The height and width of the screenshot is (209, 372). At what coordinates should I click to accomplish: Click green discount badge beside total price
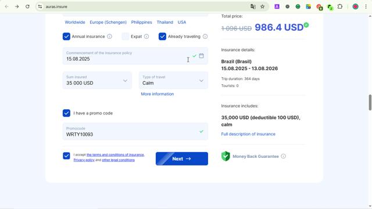pos(306,25)
